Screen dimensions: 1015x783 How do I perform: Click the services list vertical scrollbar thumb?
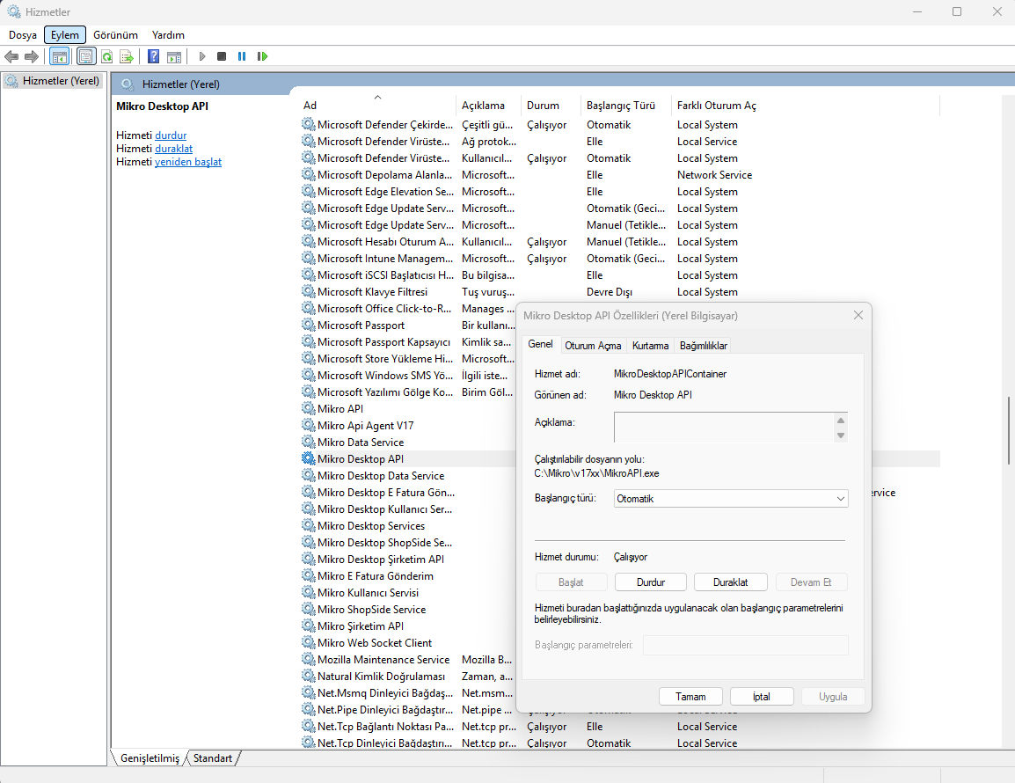coord(1009,430)
